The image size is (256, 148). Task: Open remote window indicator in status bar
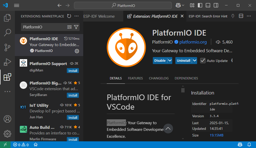point(5,145)
